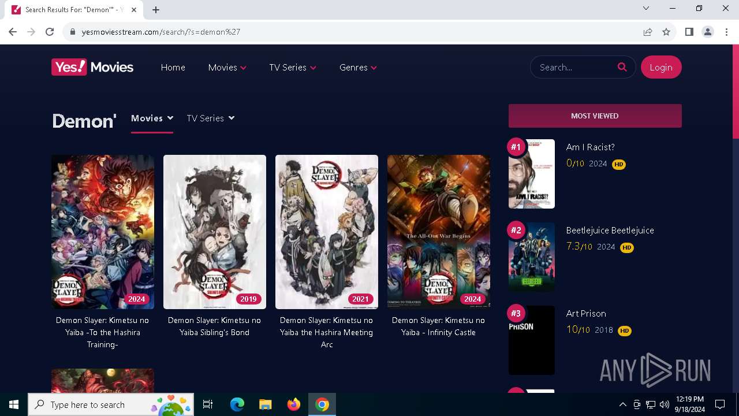
Task: Open Beetlejuice Beetlejuice title link
Action: (610, 230)
